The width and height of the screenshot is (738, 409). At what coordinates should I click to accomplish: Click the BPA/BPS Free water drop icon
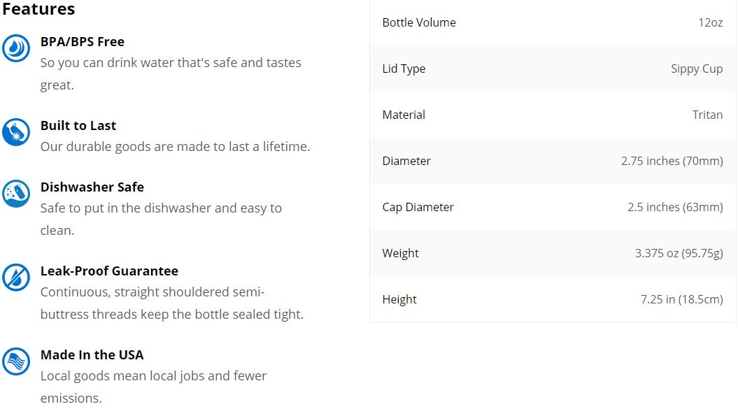[16, 48]
